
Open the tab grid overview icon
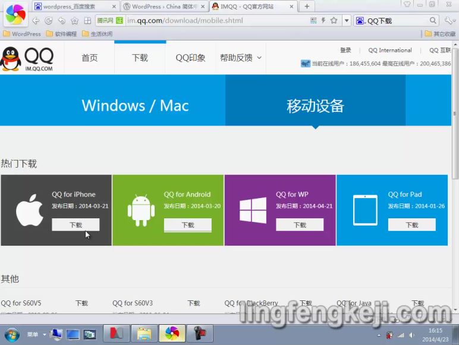click(87, 20)
